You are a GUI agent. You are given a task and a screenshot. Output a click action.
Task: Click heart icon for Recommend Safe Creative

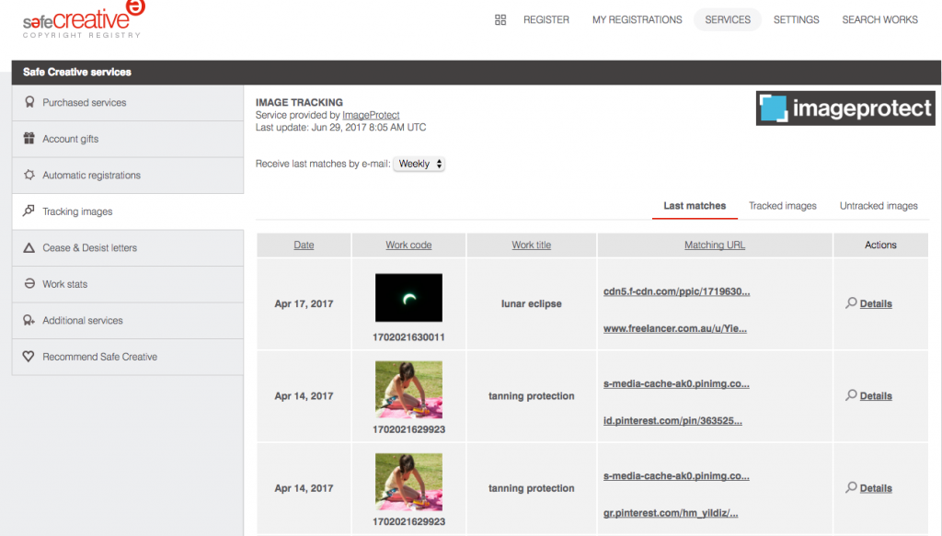click(29, 357)
